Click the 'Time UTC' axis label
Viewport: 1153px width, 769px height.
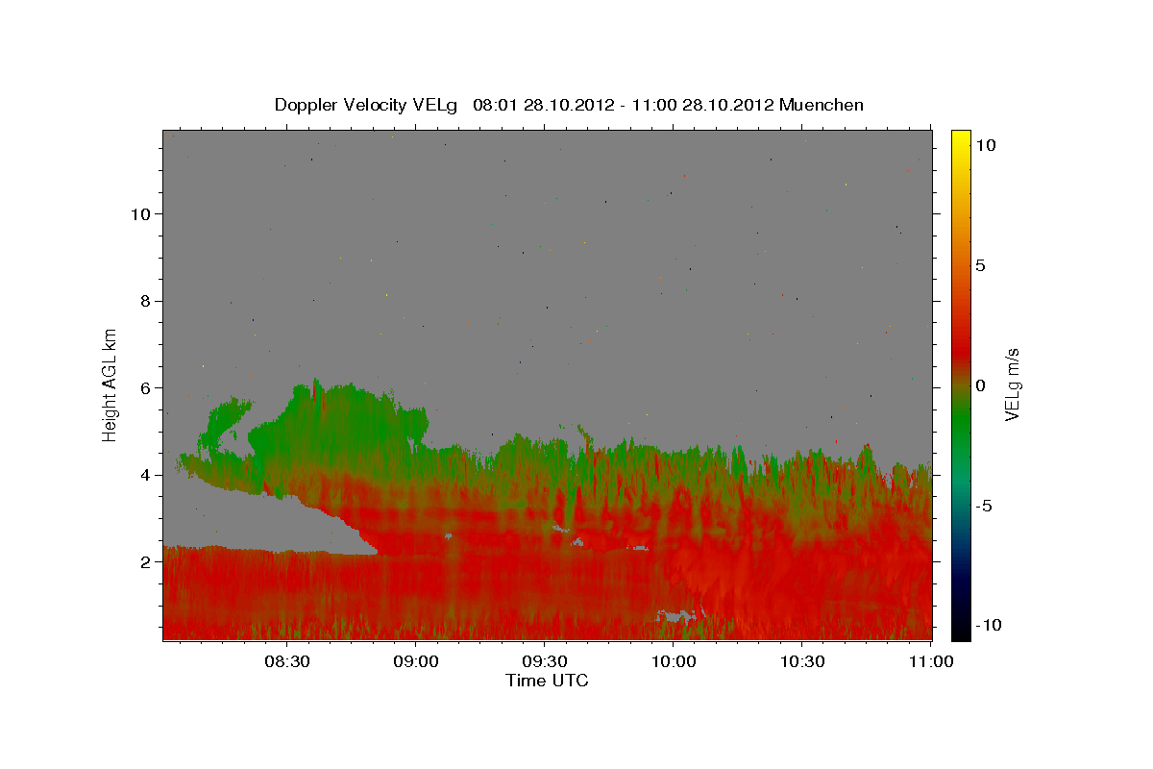pos(547,681)
